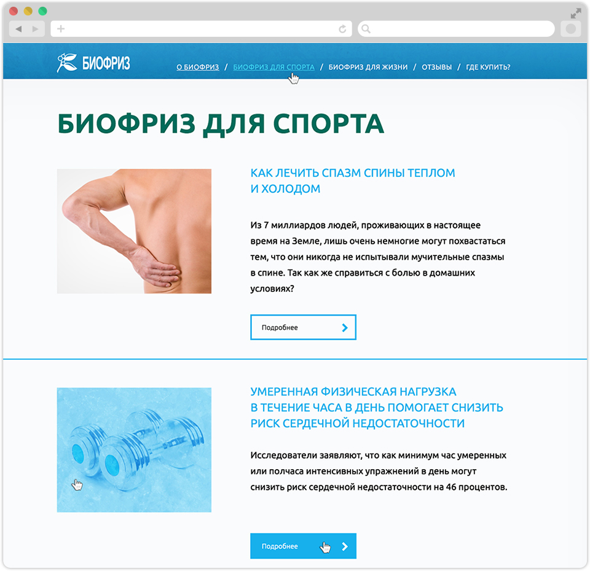The height and width of the screenshot is (571, 590).
Task: Click the round button right of search field
Action: (x=571, y=29)
